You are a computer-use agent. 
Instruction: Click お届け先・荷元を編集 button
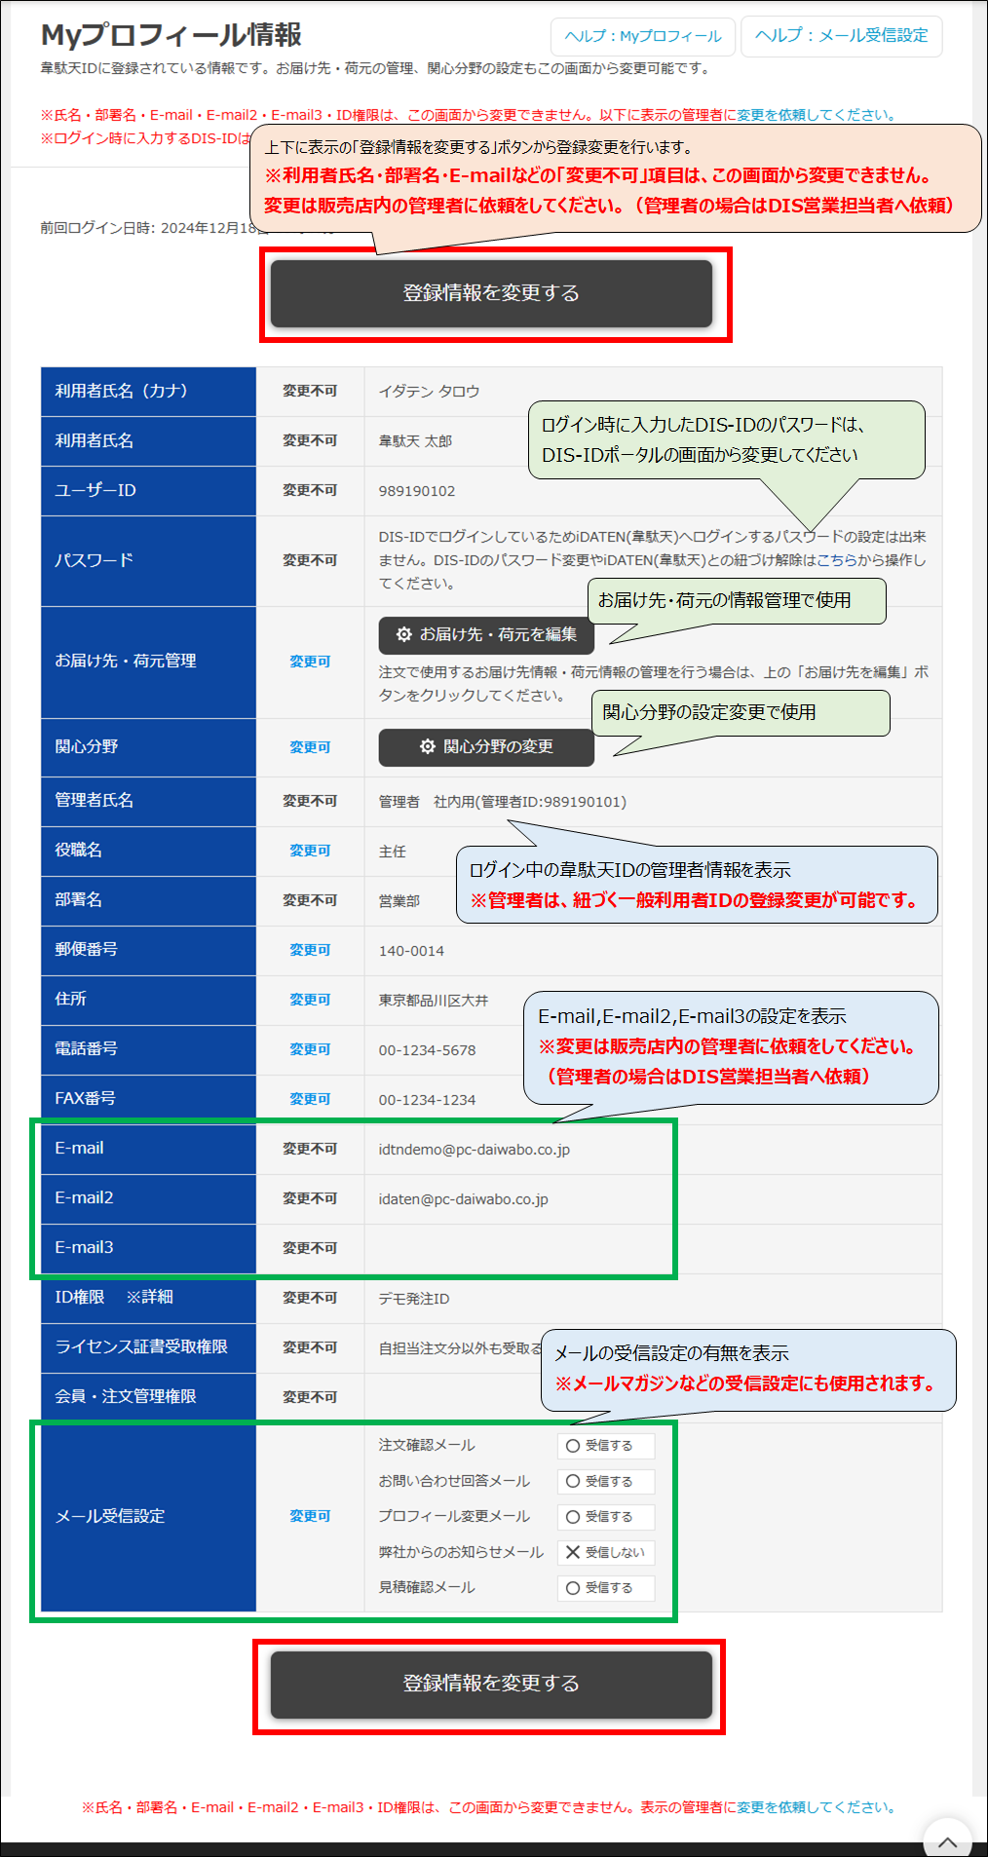tap(486, 634)
